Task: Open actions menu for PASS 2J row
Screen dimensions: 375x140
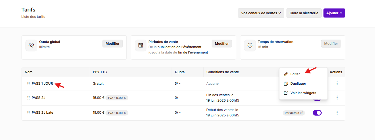Action: pyautogui.click(x=337, y=98)
